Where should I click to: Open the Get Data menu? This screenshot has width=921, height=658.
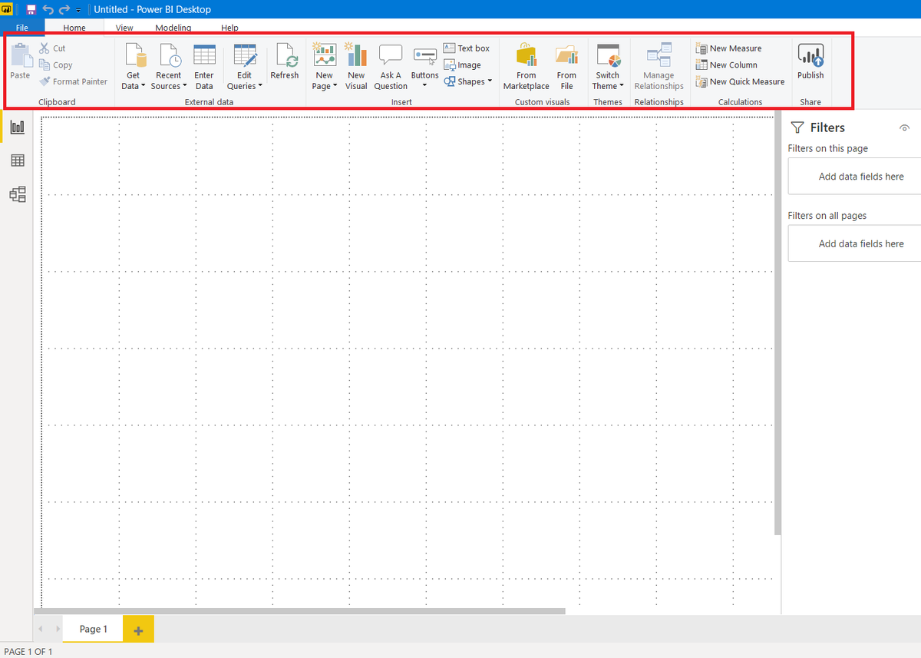tap(134, 67)
